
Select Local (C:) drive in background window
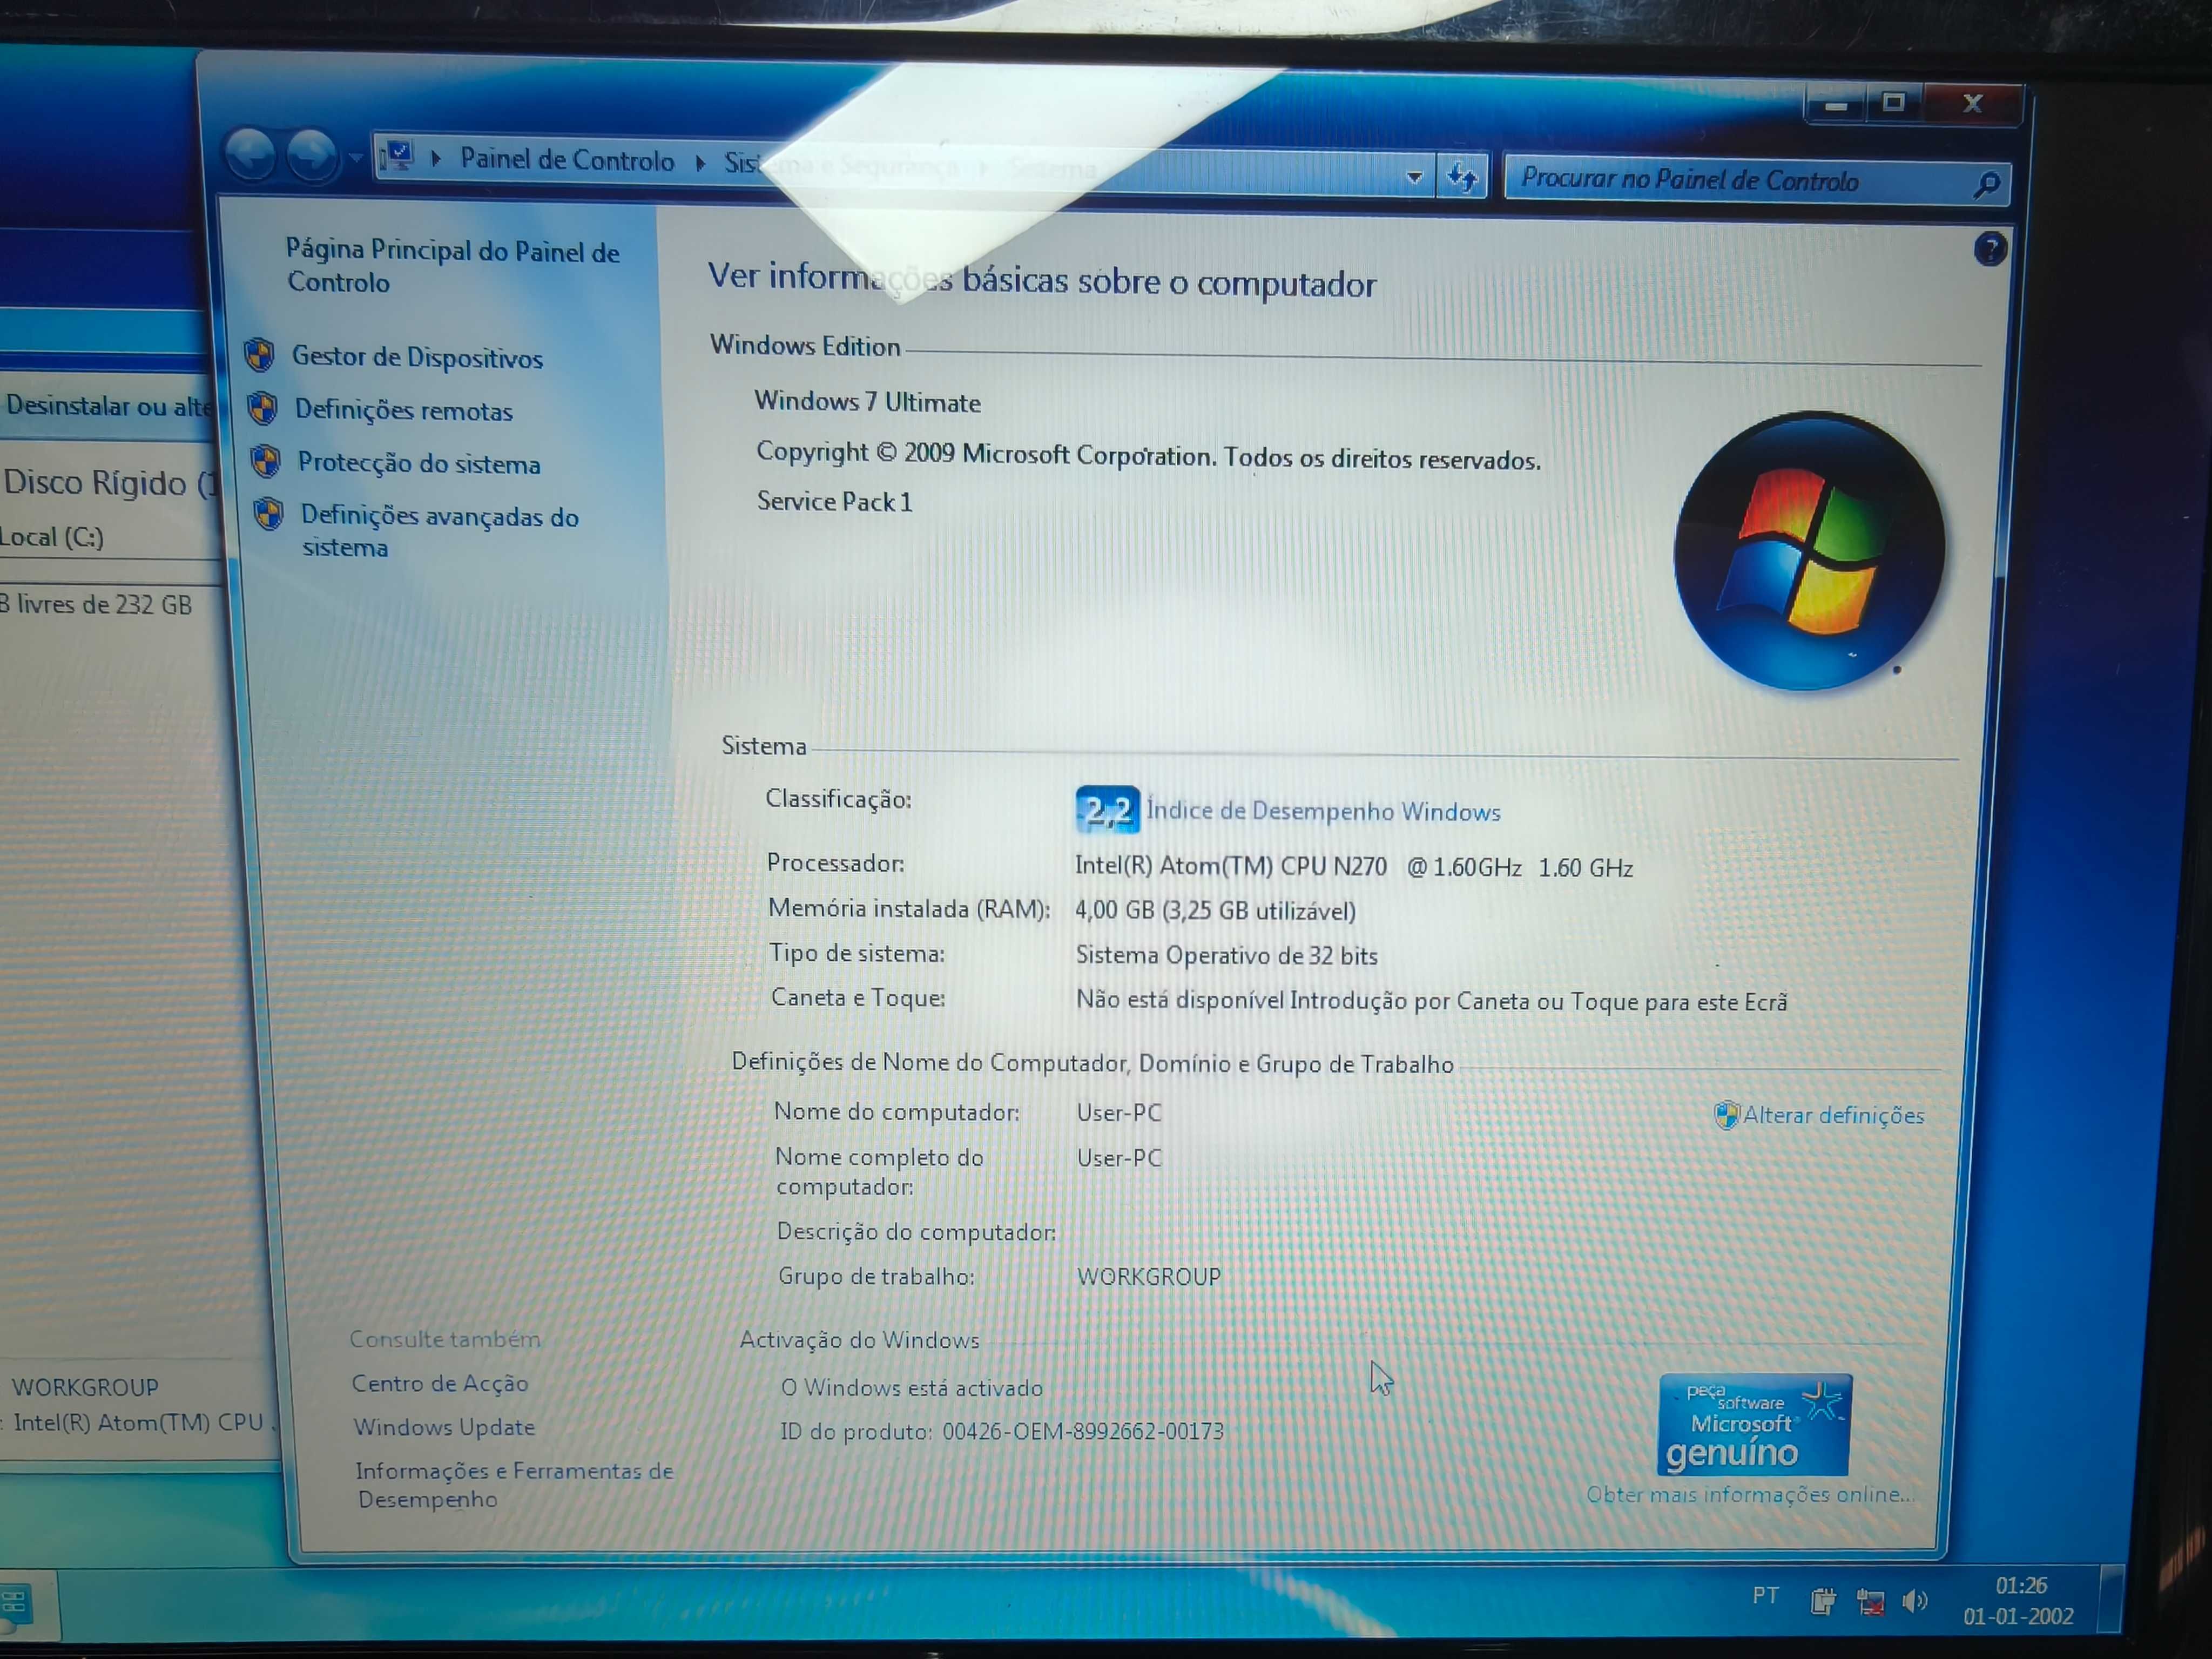pos(52,537)
